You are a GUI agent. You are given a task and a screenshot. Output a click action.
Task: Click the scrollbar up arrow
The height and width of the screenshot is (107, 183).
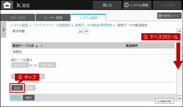point(179,31)
